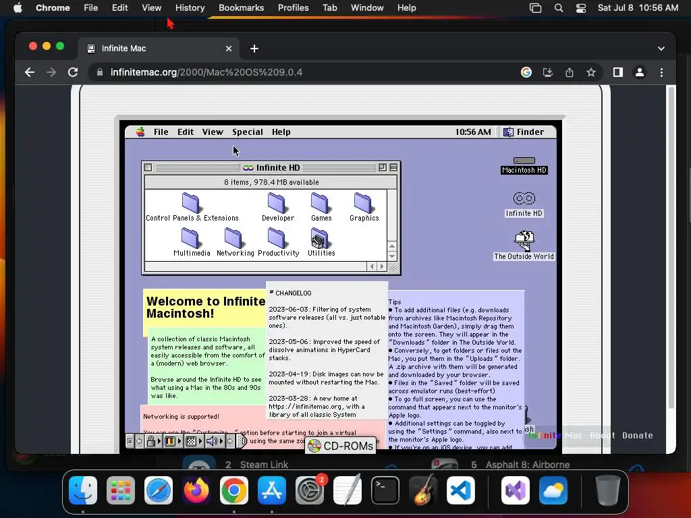Close the Infinite Mac tab
This screenshot has height=518, width=691.
pos(229,49)
